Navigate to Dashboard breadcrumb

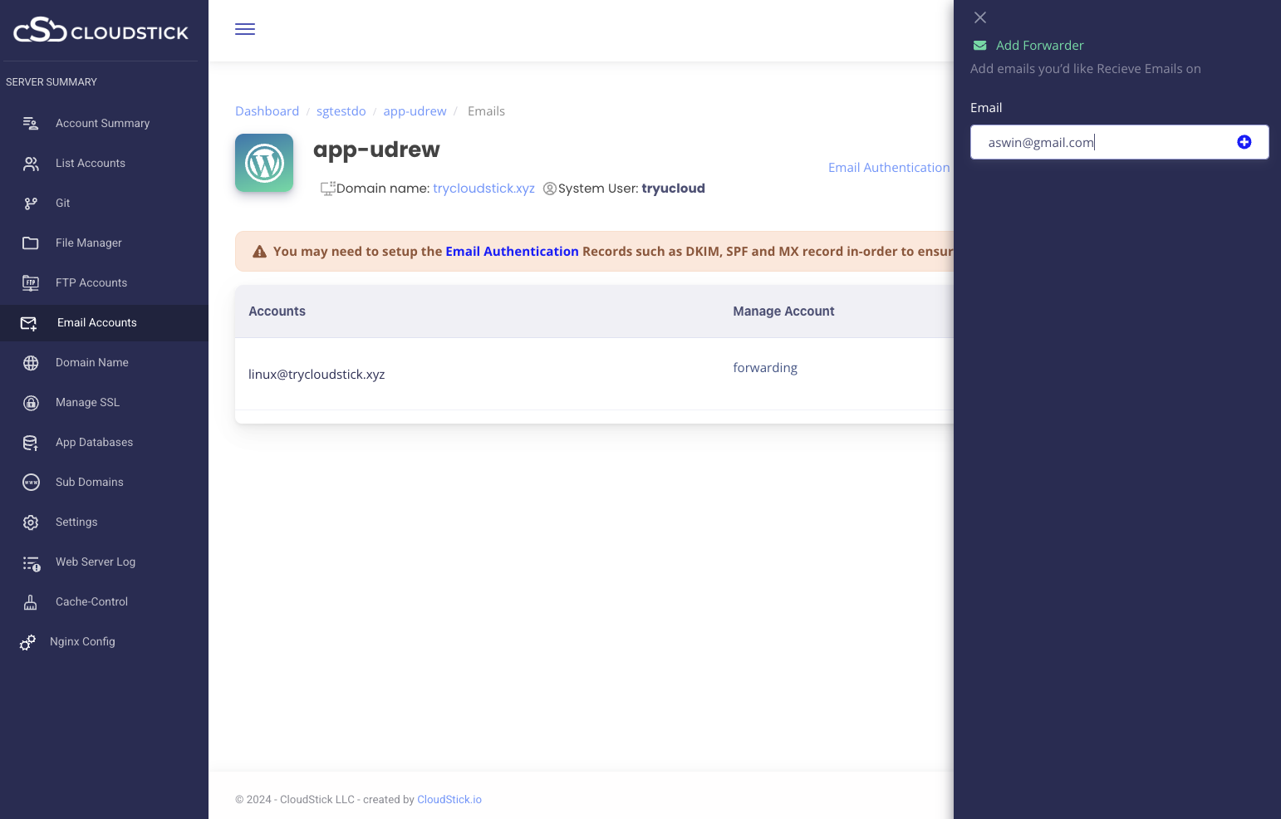pos(267,111)
